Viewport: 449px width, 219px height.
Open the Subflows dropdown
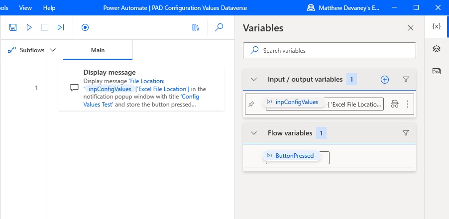pyautogui.click(x=31, y=50)
